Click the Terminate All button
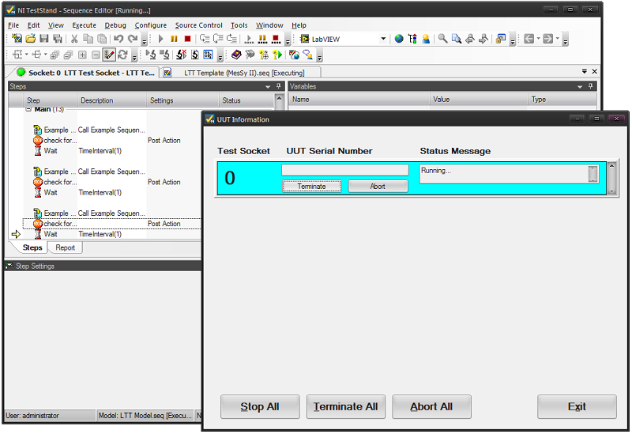 (x=346, y=406)
